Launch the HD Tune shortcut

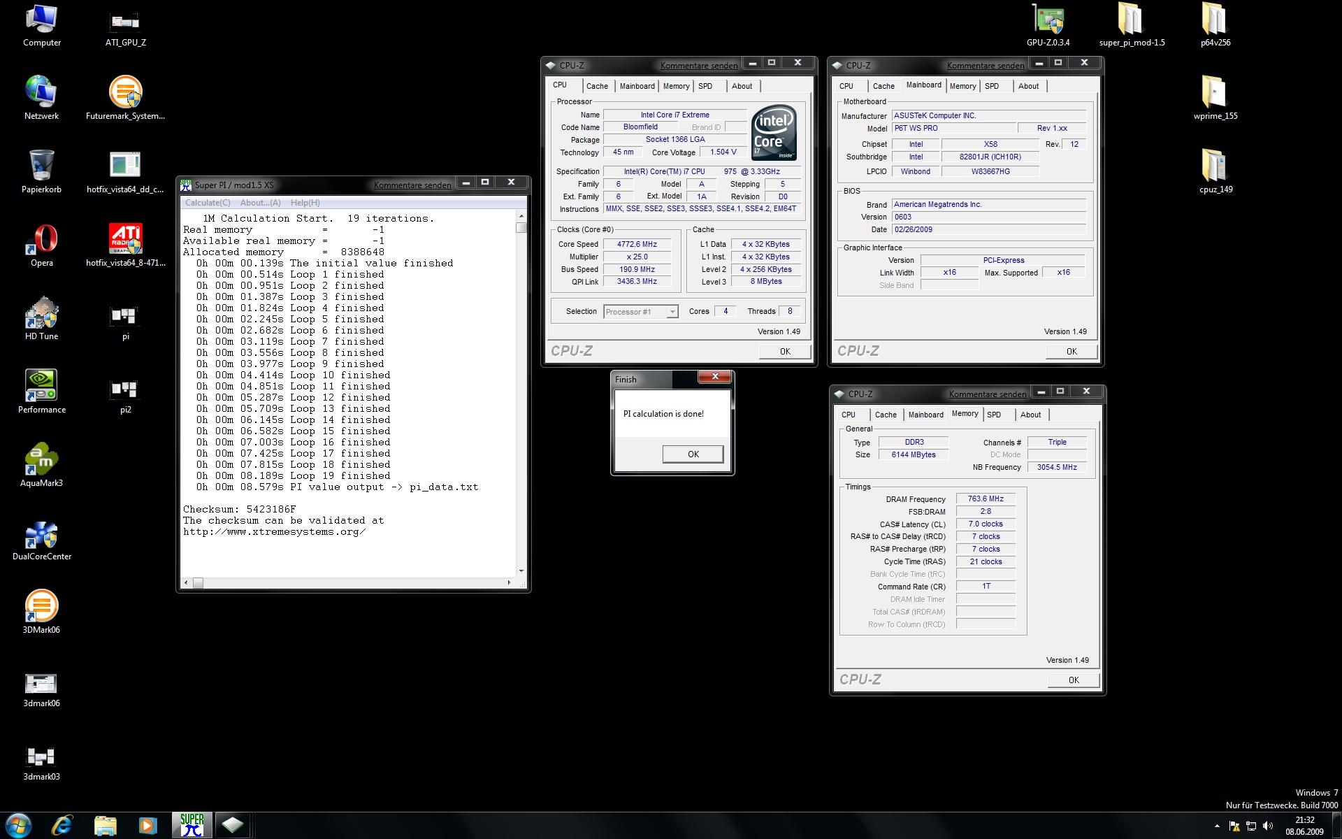click(x=41, y=319)
